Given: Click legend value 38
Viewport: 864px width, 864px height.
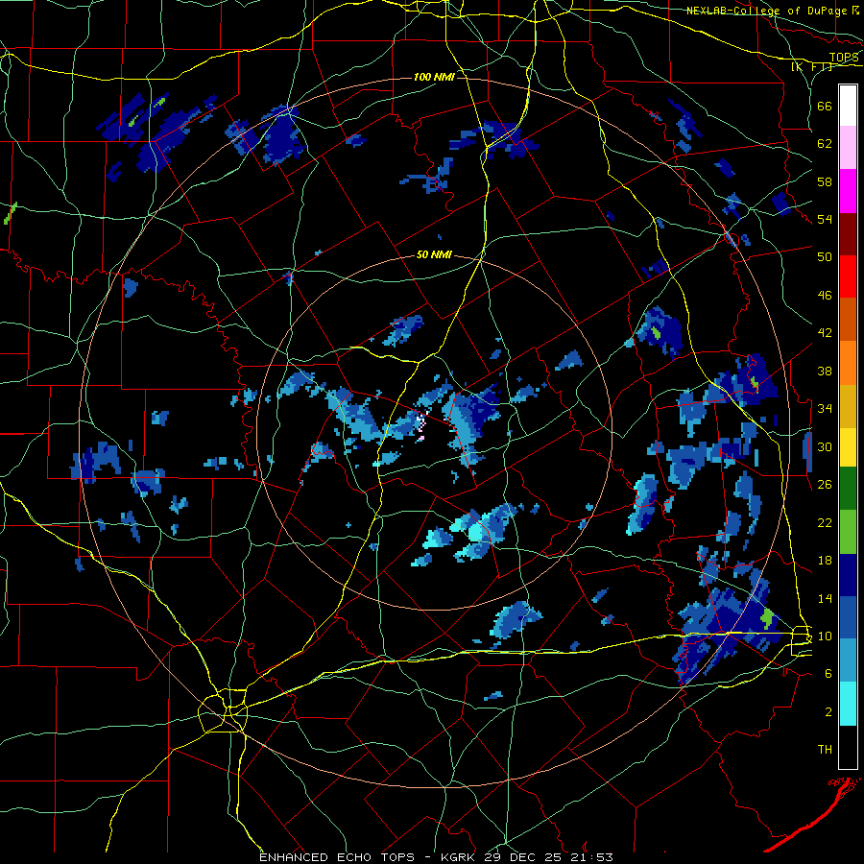Looking at the screenshot, I should click(x=825, y=371).
